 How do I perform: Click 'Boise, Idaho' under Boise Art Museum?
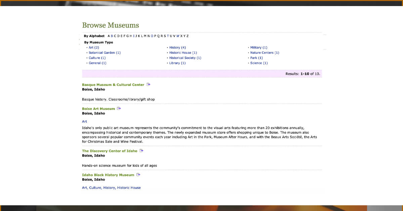pyautogui.click(x=93, y=113)
